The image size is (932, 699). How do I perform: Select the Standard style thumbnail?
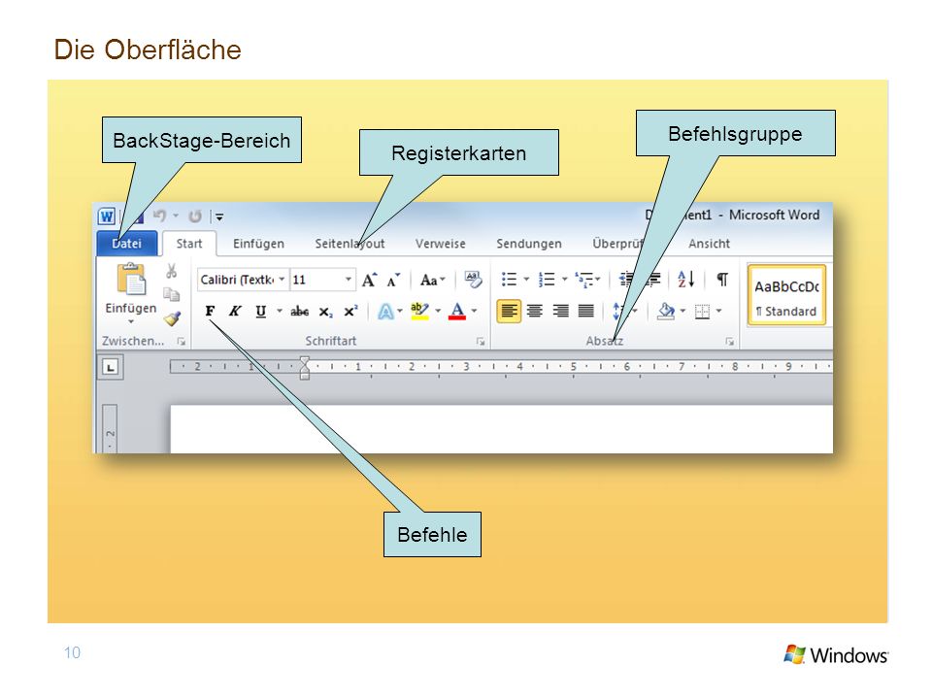[x=787, y=295]
